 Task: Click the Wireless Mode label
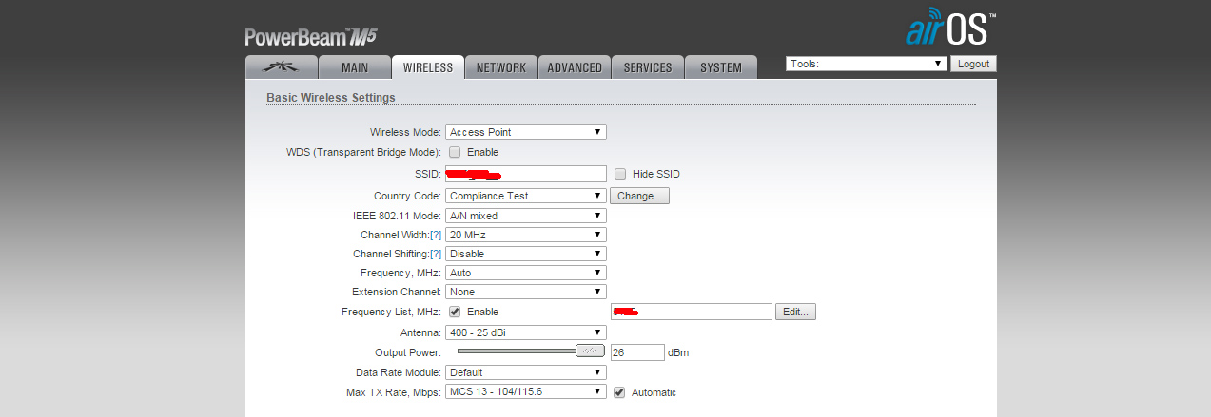[x=405, y=132]
